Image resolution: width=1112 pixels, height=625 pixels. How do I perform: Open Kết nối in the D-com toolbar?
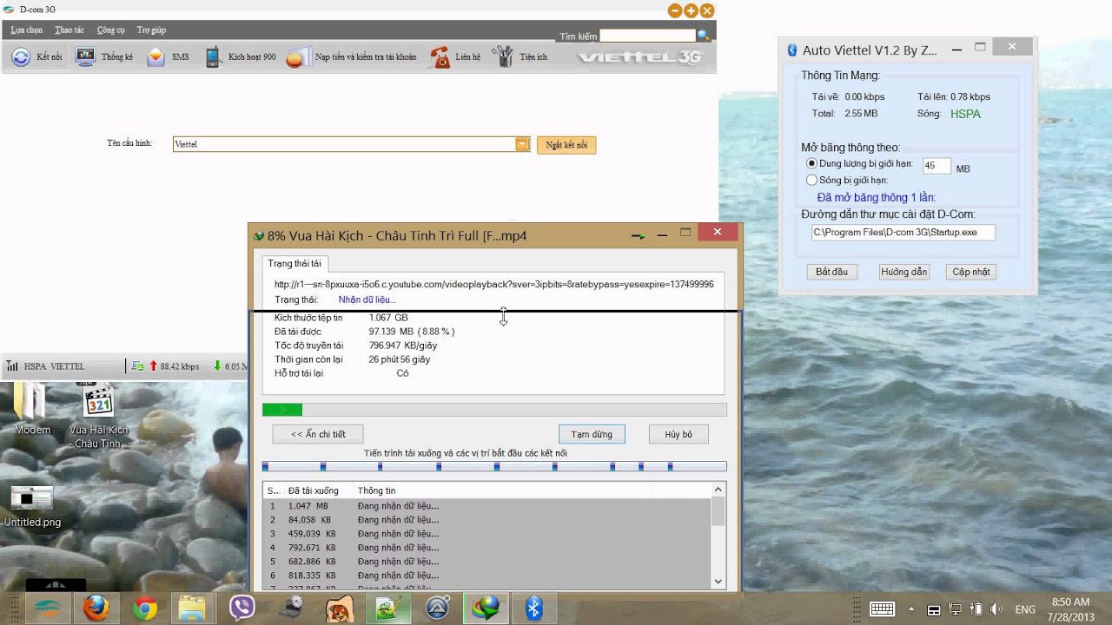pyautogui.click(x=36, y=57)
